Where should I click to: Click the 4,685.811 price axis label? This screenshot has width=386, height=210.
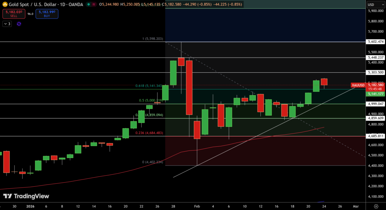tap(375, 136)
